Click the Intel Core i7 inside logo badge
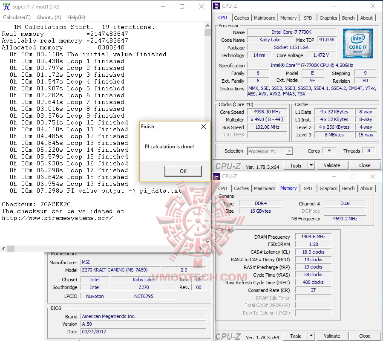This screenshot has width=383, height=341. (358, 43)
